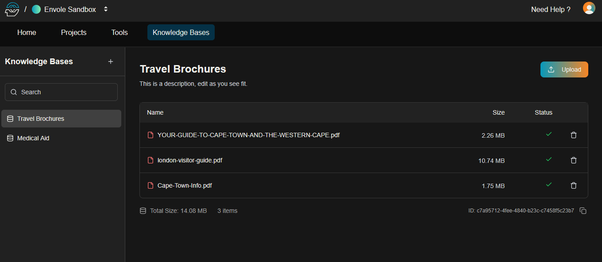Click the Envole logo icon
This screenshot has height=262, width=602.
[x=12, y=9]
